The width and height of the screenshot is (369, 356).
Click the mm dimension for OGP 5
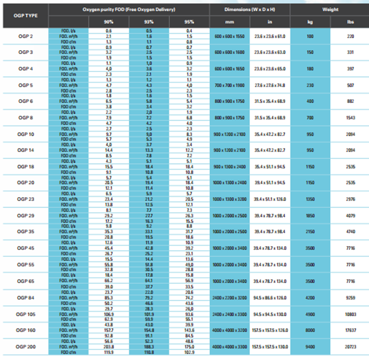coord(230,85)
